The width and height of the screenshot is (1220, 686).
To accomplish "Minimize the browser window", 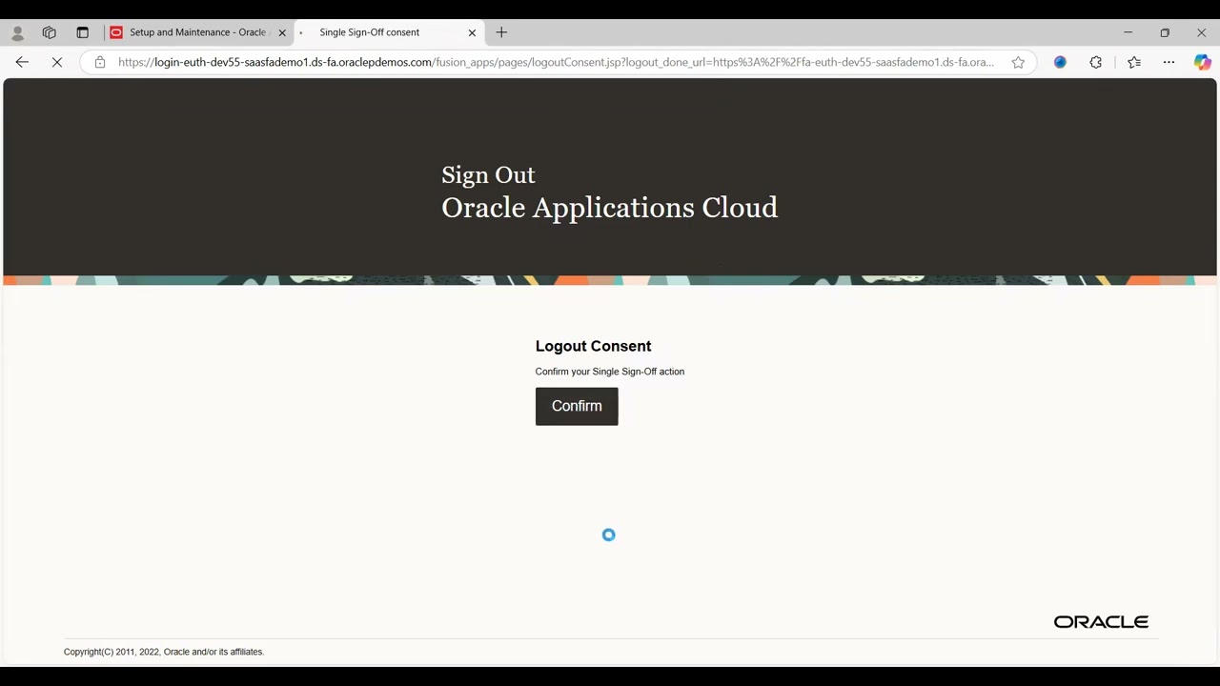I will coord(1128,32).
